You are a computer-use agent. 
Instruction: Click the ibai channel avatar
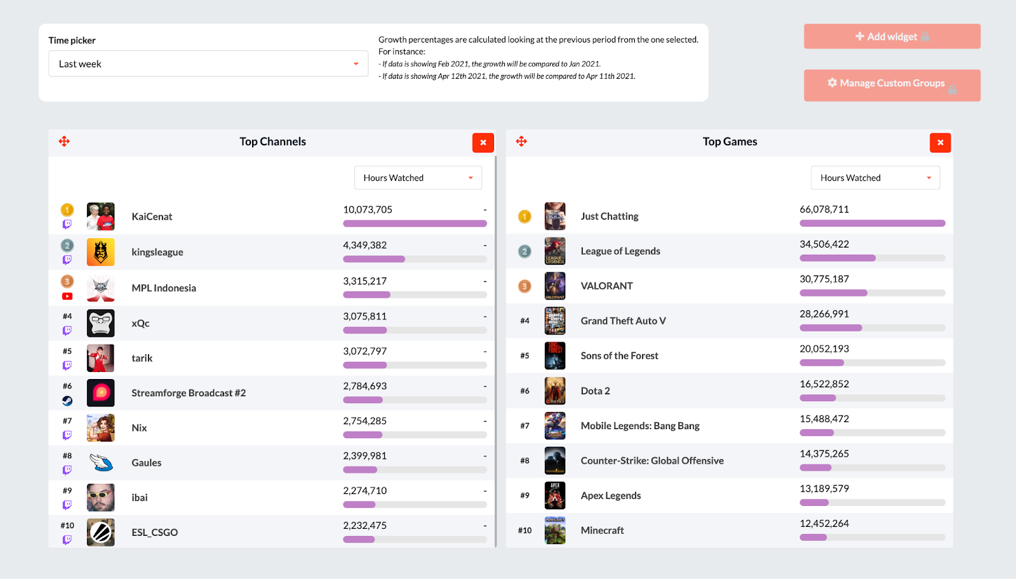click(x=100, y=498)
